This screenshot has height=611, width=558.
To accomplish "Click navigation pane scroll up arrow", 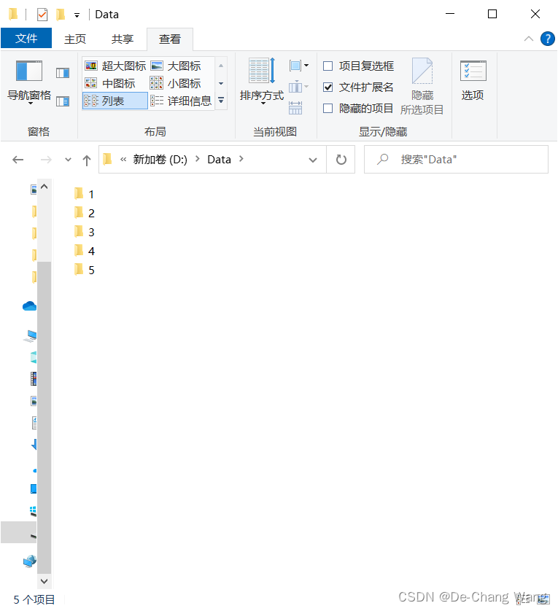I will (44, 187).
